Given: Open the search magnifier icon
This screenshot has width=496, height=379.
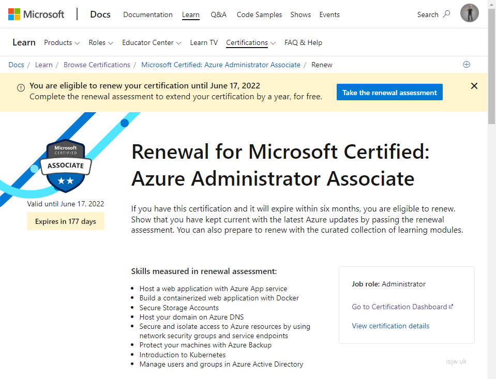Looking at the screenshot, I should pyautogui.click(x=446, y=14).
